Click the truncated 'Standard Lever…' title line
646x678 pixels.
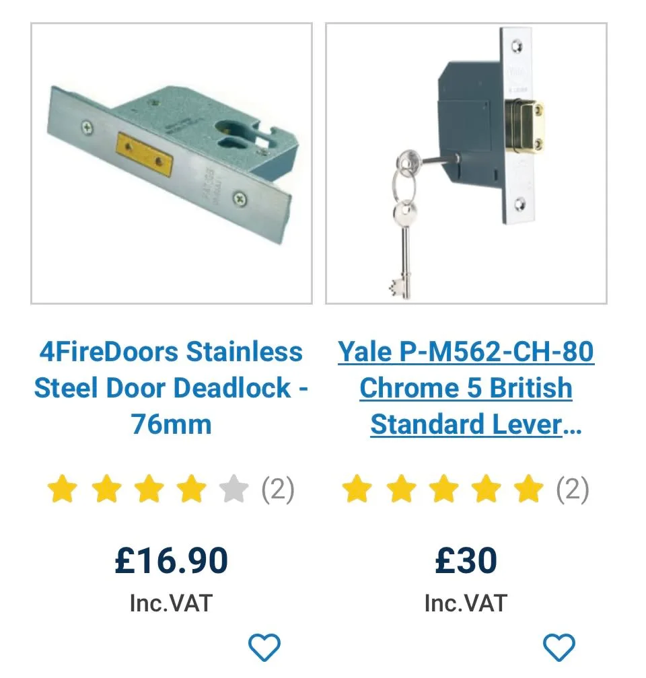tap(476, 424)
